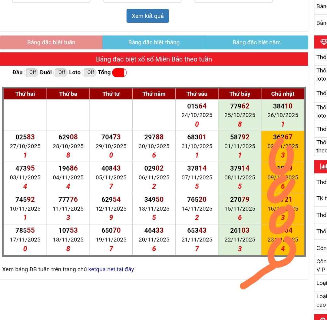The width and height of the screenshot is (327, 320).
Task: Click the Thứ hai column header
Action: [25, 94]
